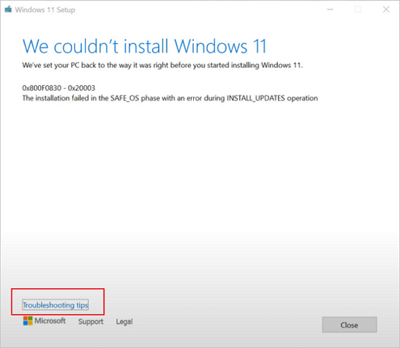Click the error code 0x800F0830 - 0x20003
The width and height of the screenshot is (400, 348).
click(x=59, y=88)
